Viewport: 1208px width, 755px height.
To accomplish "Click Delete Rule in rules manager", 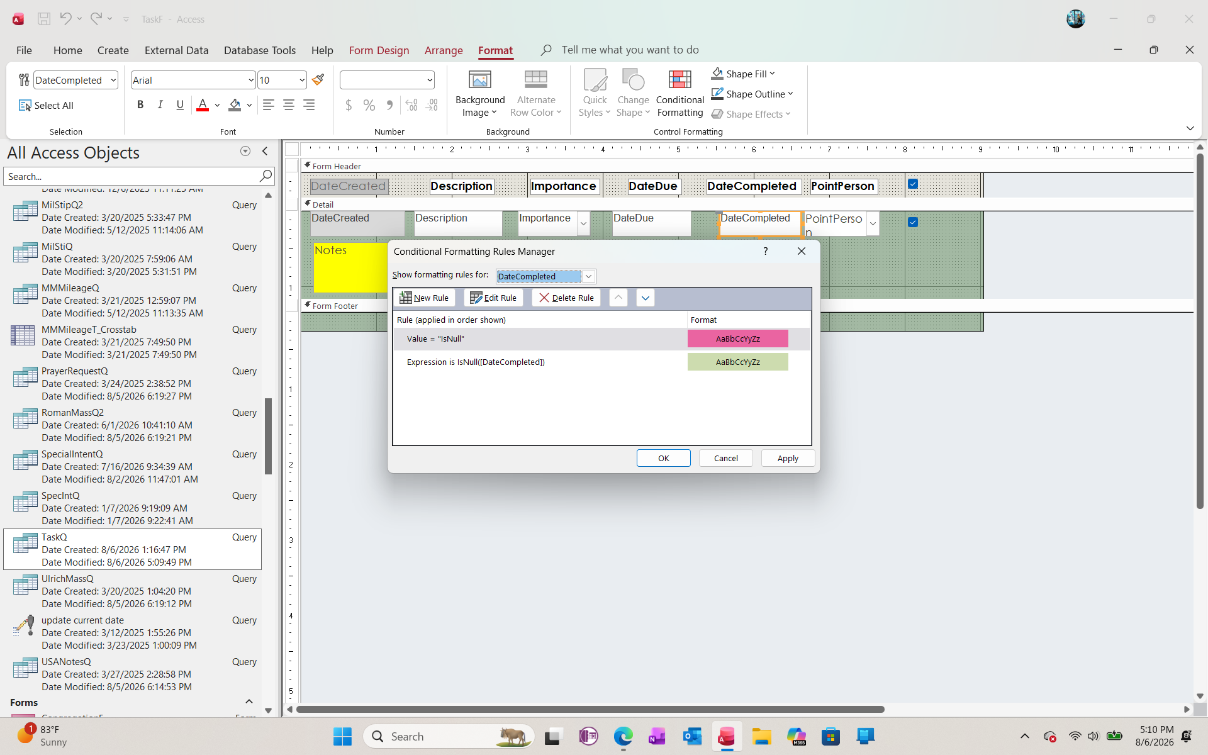I will pos(566,298).
